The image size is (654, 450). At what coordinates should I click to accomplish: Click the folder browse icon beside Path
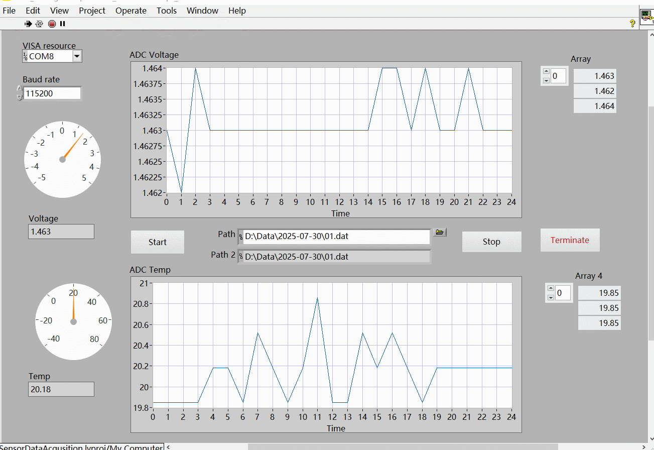(x=440, y=232)
